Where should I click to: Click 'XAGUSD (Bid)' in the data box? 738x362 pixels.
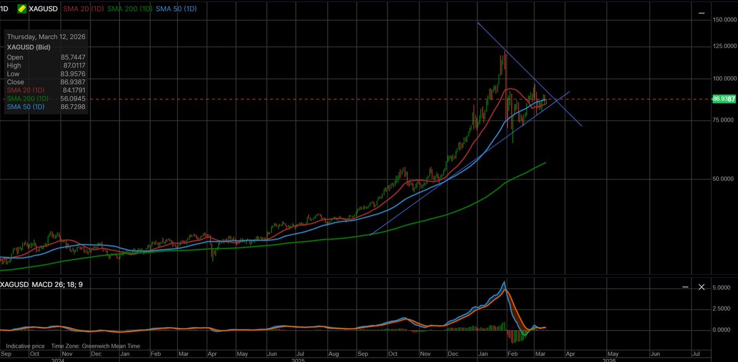coord(28,47)
